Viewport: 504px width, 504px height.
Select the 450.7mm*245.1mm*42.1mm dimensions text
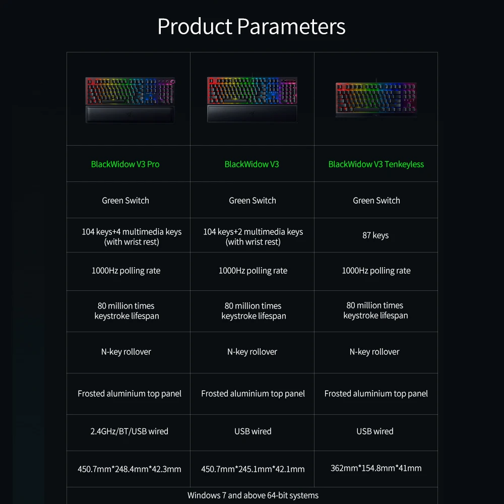(253, 469)
